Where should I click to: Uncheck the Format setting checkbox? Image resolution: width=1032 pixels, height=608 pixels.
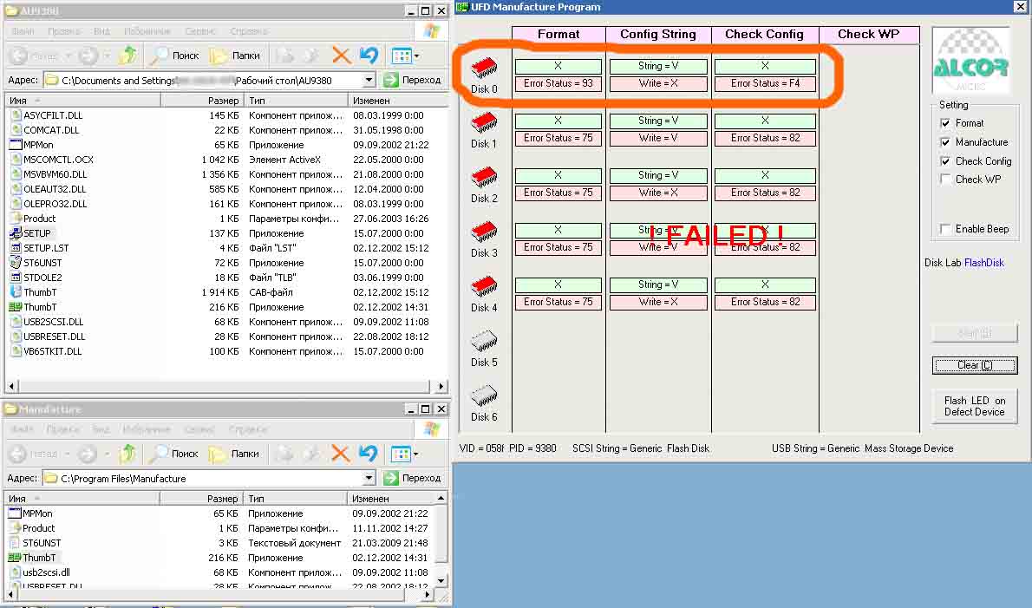946,123
